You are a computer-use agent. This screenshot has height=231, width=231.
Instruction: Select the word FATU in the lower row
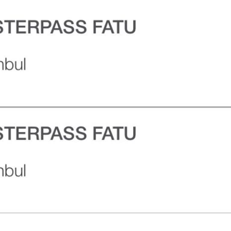[114, 134]
